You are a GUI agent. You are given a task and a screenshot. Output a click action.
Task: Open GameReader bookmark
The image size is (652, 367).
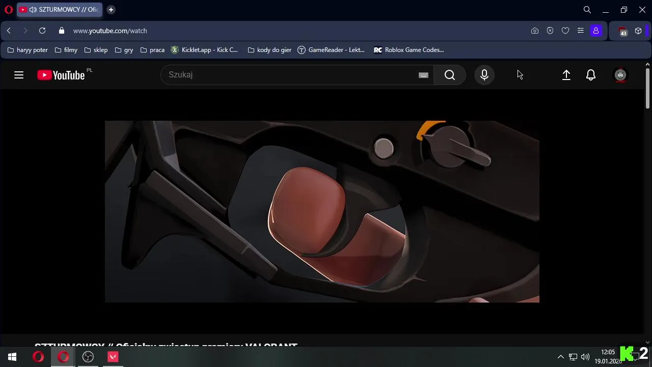tap(331, 50)
